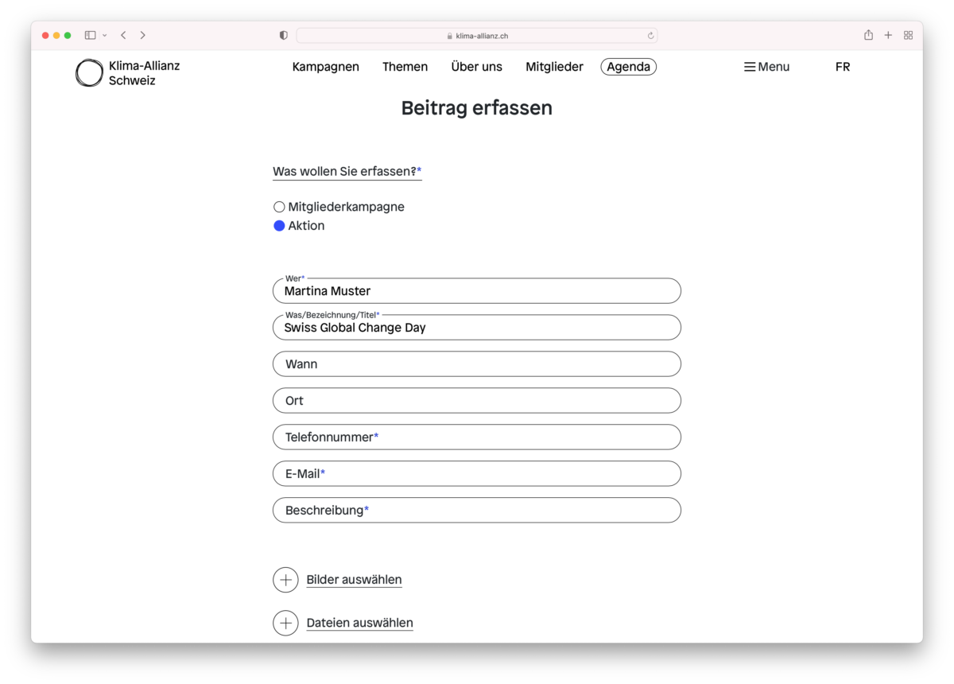Viewport: 954px width, 684px height.
Task: Show the tab overview grid icon
Action: pyautogui.click(x=908, y=35)
